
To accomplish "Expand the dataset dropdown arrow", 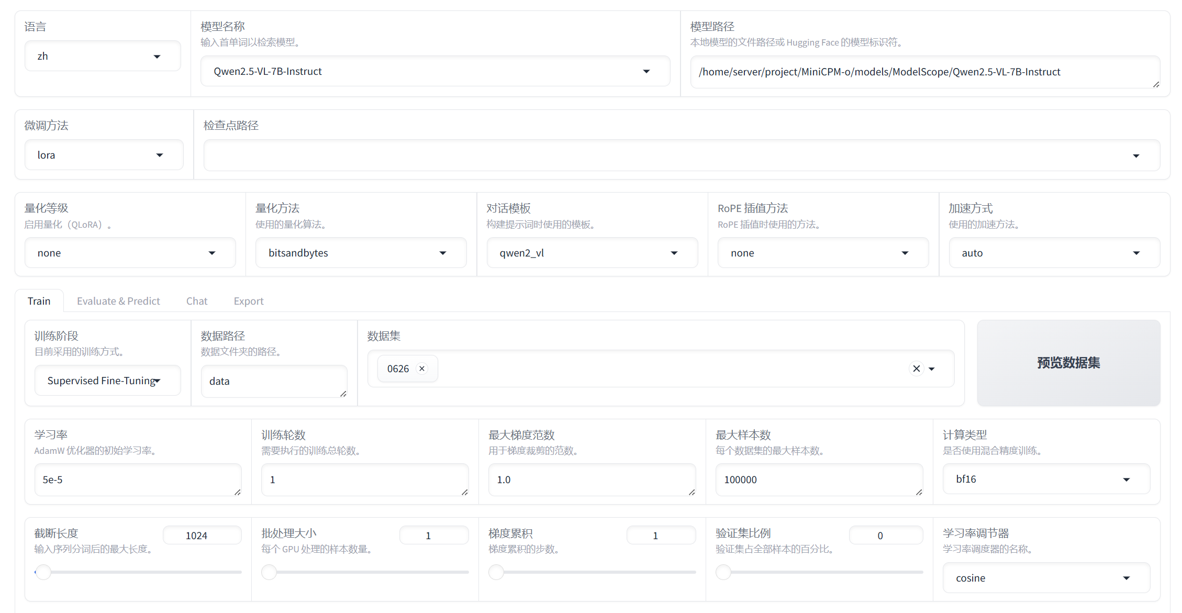I will pos(932,369).
